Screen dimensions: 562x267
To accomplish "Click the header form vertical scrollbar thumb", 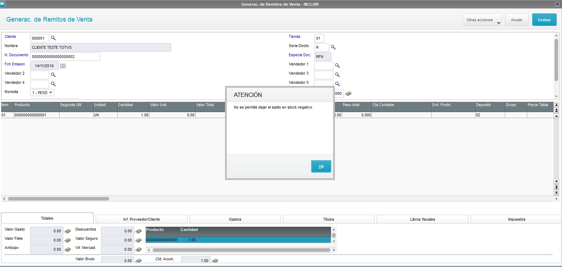I will (x=556, y=60).
